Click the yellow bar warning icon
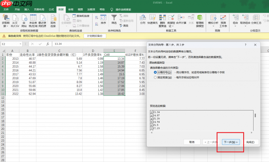The height and width of the screenshot is (162, 269). coord(4,36)
